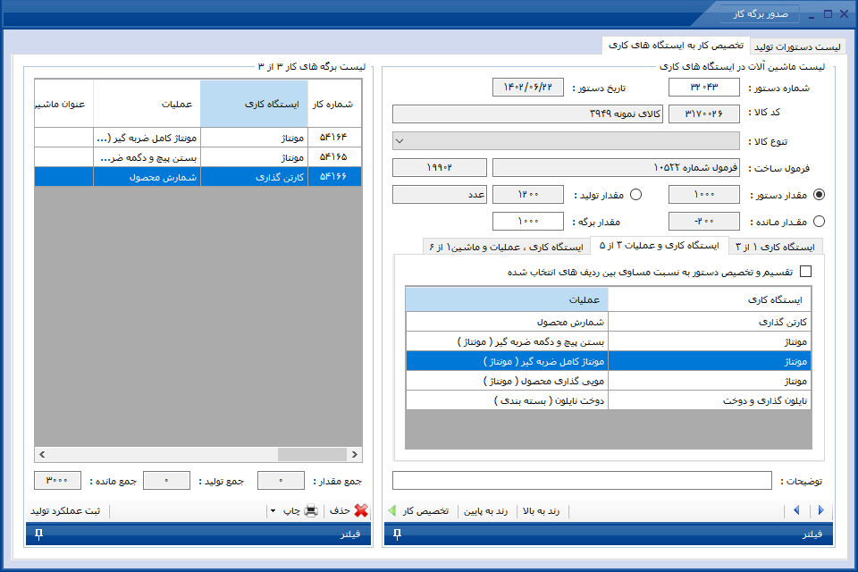Select the مقدار تولید radio button

click(x=635, y=194)
